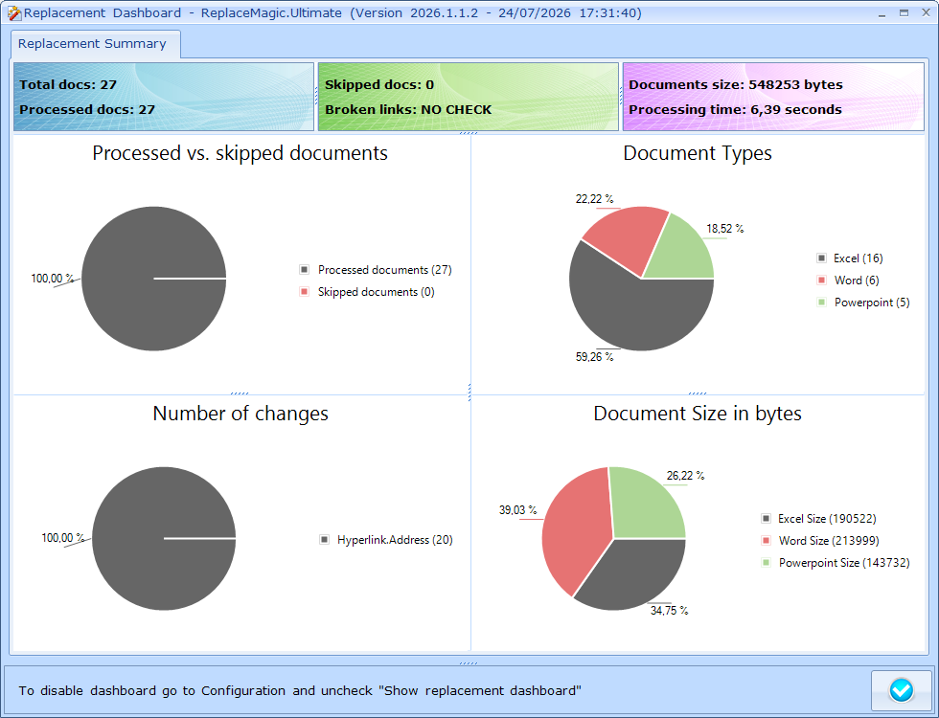
Task: Toggle the Processed documents legend marker
Action: tap(305, 270)
